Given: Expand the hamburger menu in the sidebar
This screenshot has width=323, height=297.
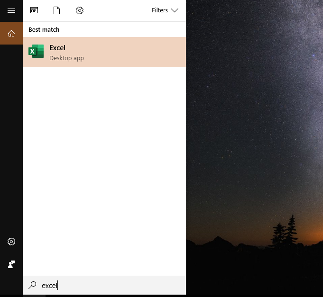Looking at the screenshot, I should pyautogui.click(x=11, y=10).
